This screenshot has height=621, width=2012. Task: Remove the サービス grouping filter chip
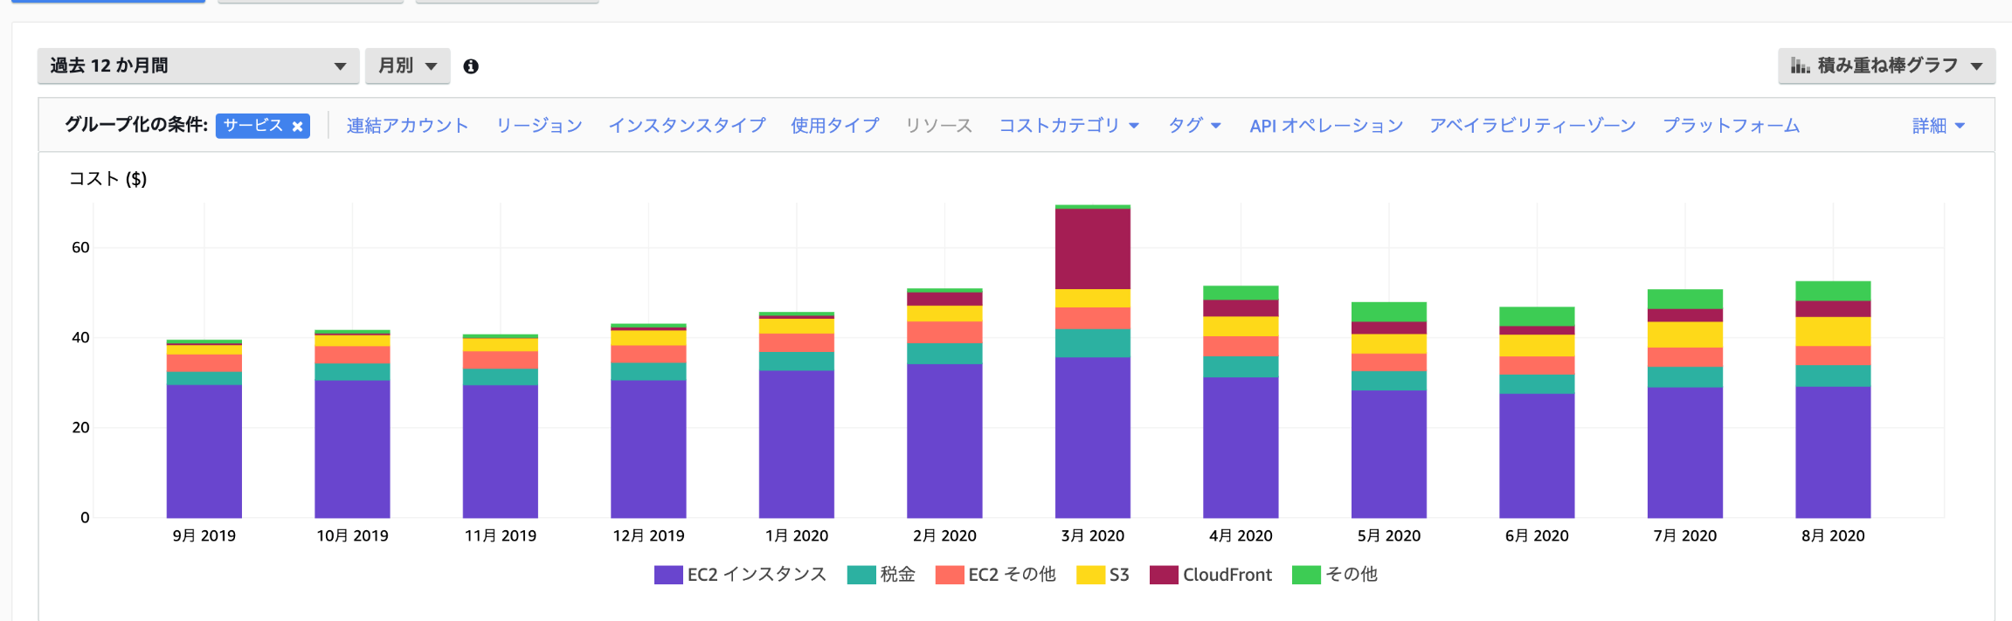(298, 127)
